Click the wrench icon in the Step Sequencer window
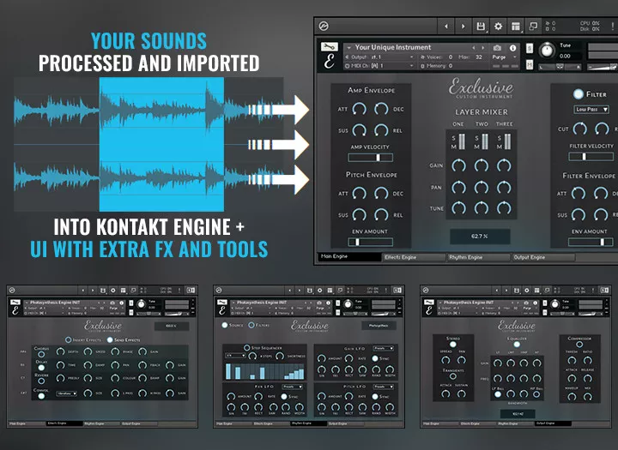The width and height of the screenshot is (618, 450). point(222,303)
